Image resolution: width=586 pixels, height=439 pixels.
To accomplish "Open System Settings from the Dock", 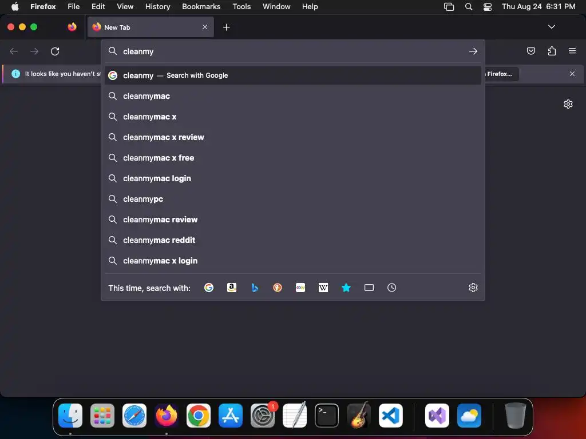I will 262,416.
